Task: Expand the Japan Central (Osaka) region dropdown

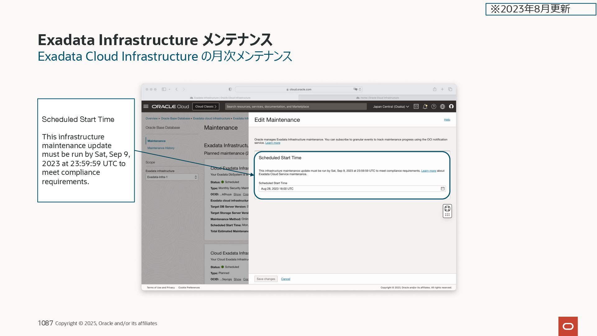Action: (391, 106)
